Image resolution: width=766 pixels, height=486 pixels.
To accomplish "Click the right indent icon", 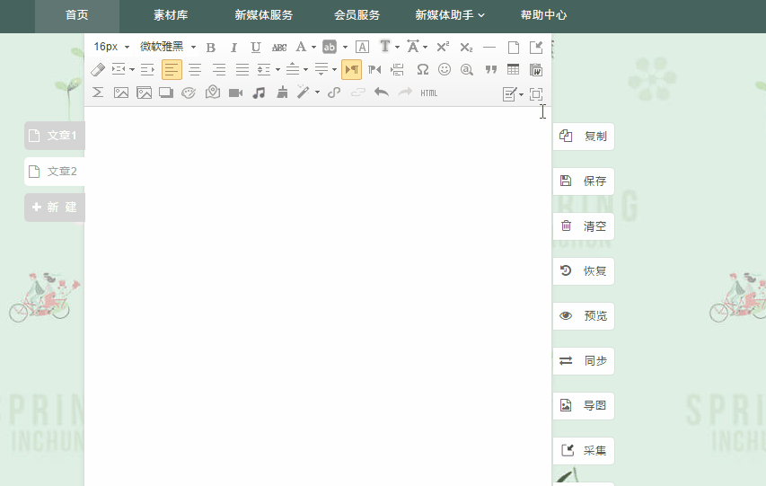I will (x=147, y=70).
